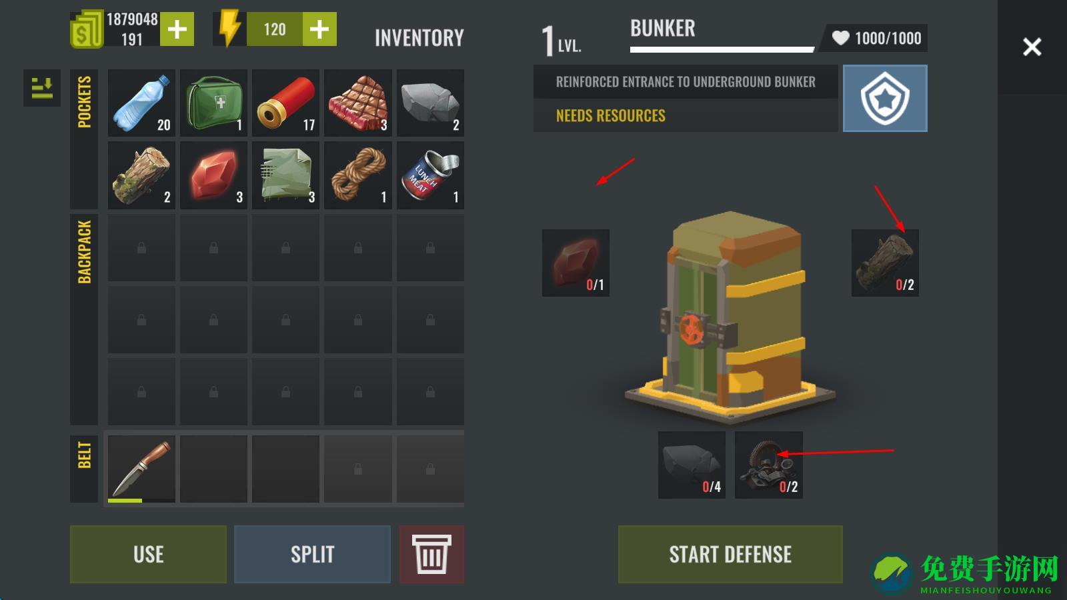1067x600 pixels.
Task: Click the inventory sort icon
Action: coord(42,88)
